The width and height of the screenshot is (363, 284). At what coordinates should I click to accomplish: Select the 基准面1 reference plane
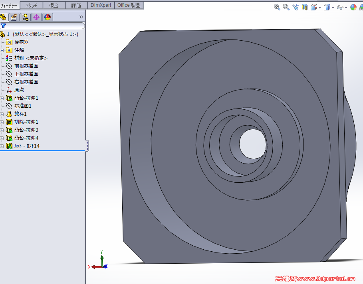pos(23,106)
